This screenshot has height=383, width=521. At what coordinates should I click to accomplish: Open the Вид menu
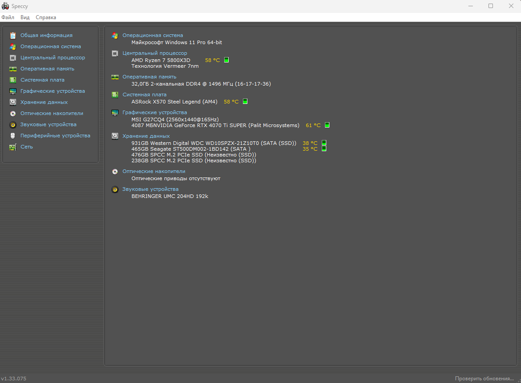pyautogui.click(x=25, y=17)
